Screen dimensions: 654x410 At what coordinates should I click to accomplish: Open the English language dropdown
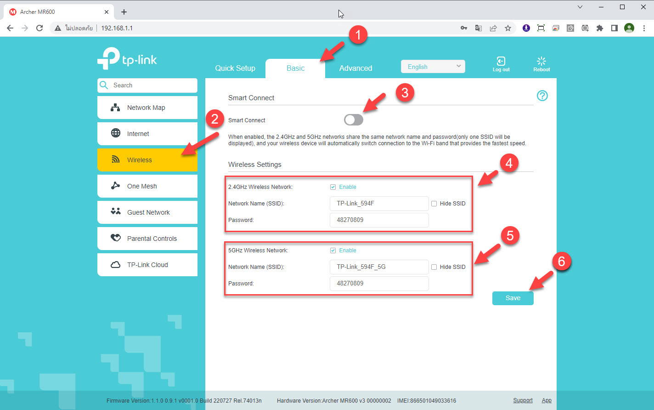(x=433, y=67)
